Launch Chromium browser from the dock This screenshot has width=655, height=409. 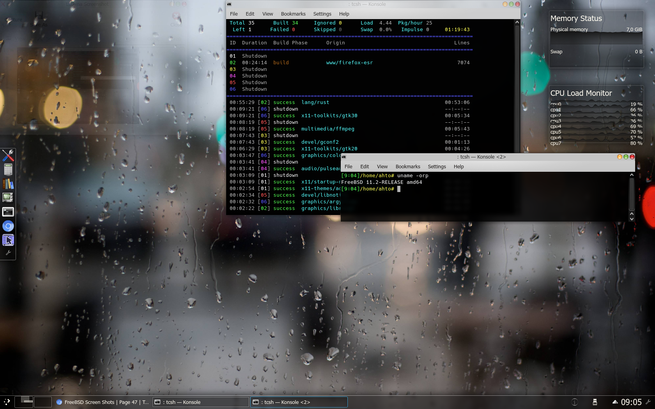8,226
